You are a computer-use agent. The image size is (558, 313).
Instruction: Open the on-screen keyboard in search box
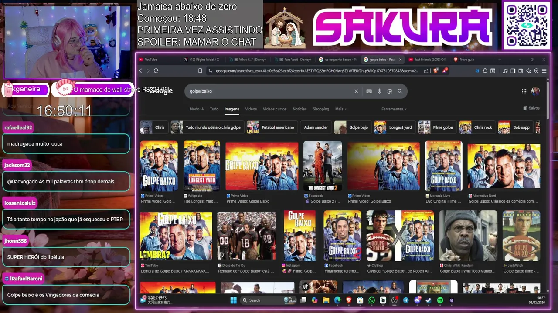pos(369,91)
